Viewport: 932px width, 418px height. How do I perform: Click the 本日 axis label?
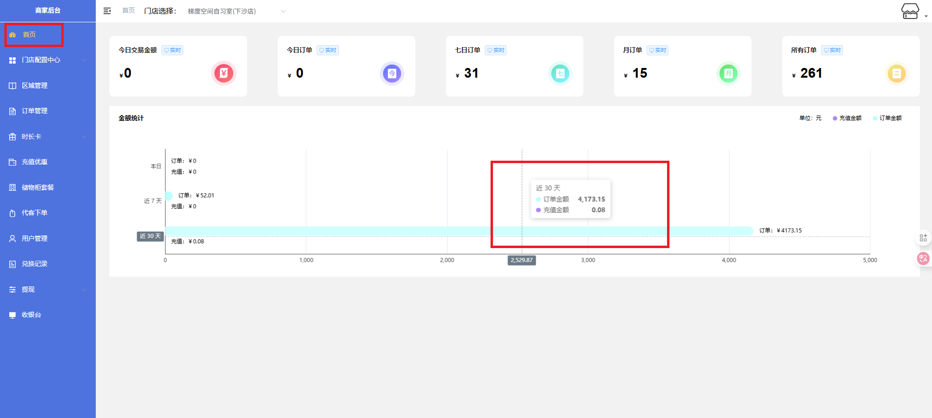[x=156, y=167]
